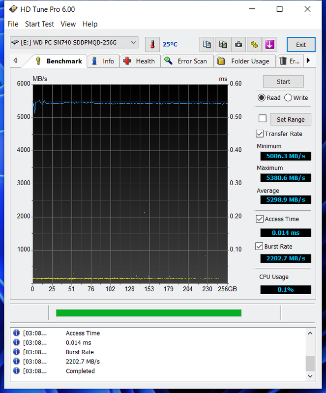
Task: Open the View menu
Action: [x=68, y=24]
